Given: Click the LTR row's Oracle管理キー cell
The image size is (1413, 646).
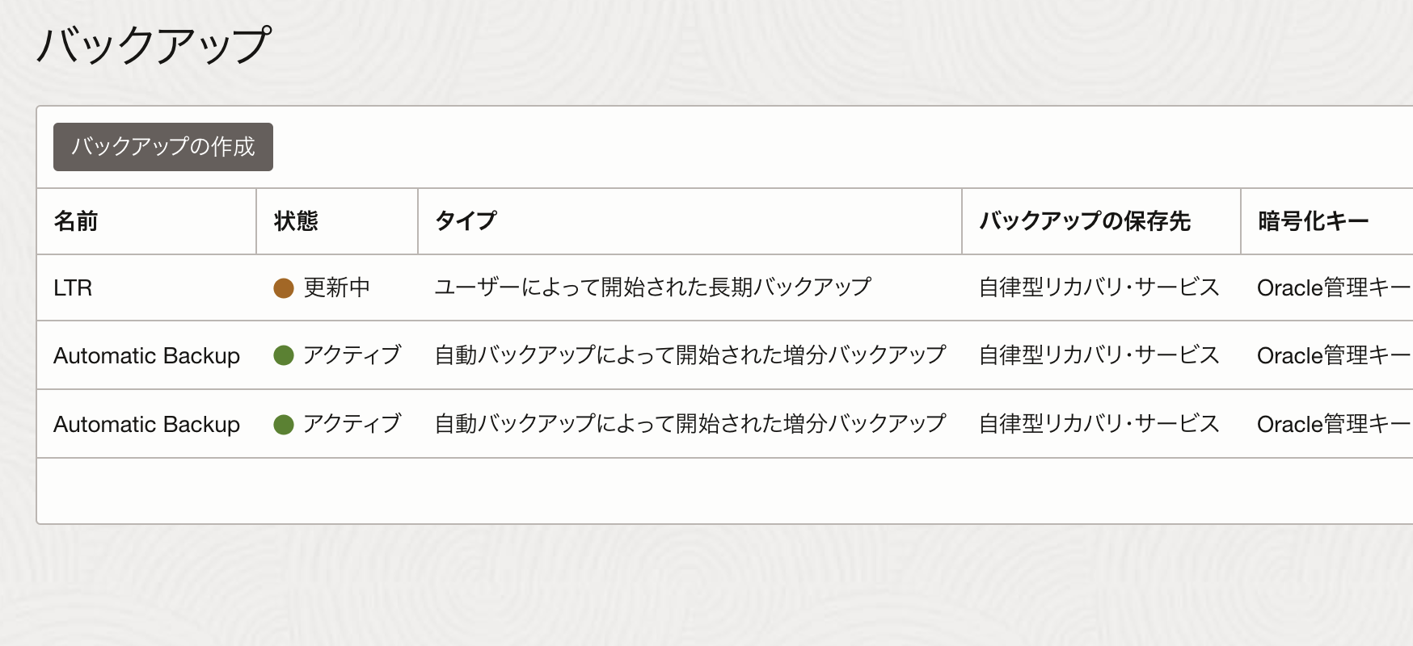Looking at the screenshot, I should click(1332, 288).
